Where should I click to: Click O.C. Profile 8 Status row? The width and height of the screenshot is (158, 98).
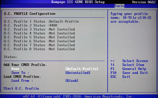point(39,49)
